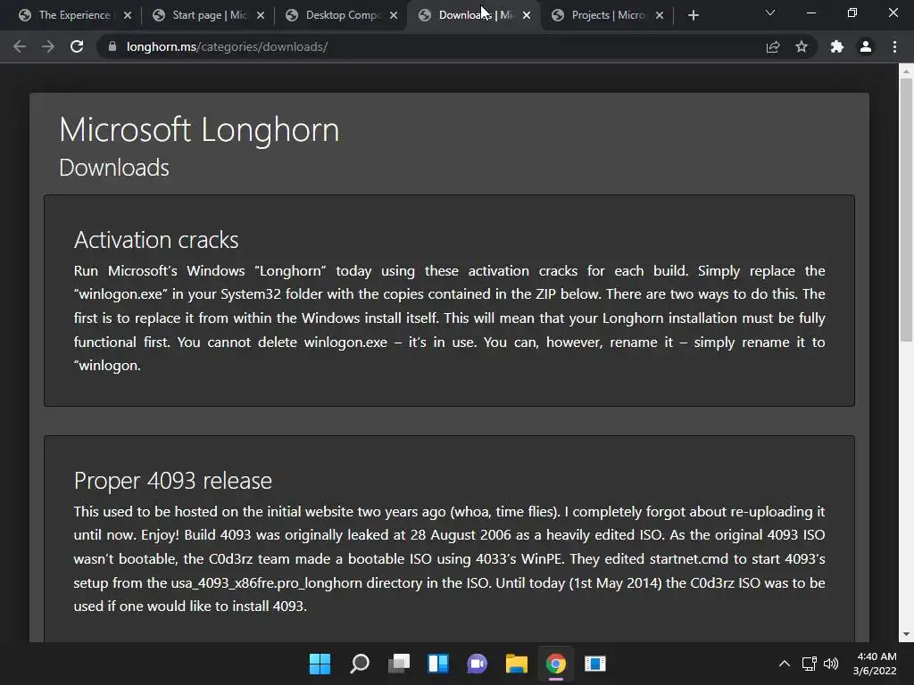
Task: Open network status tray icon
Action: pyautogui.click(x=809, y=664)
